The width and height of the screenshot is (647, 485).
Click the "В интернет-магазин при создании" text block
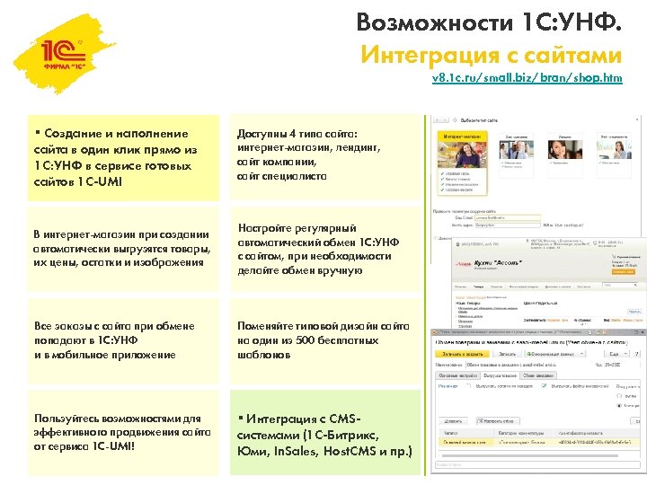(123, 250)
